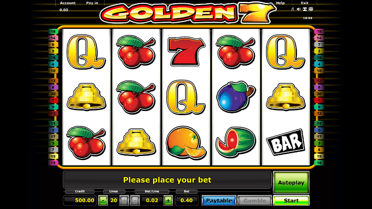Click the plum symbol on reel four

pyautogui.click(x=236, y=97)
